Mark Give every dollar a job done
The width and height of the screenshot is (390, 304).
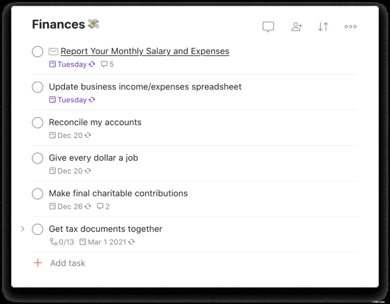(37, 158)
